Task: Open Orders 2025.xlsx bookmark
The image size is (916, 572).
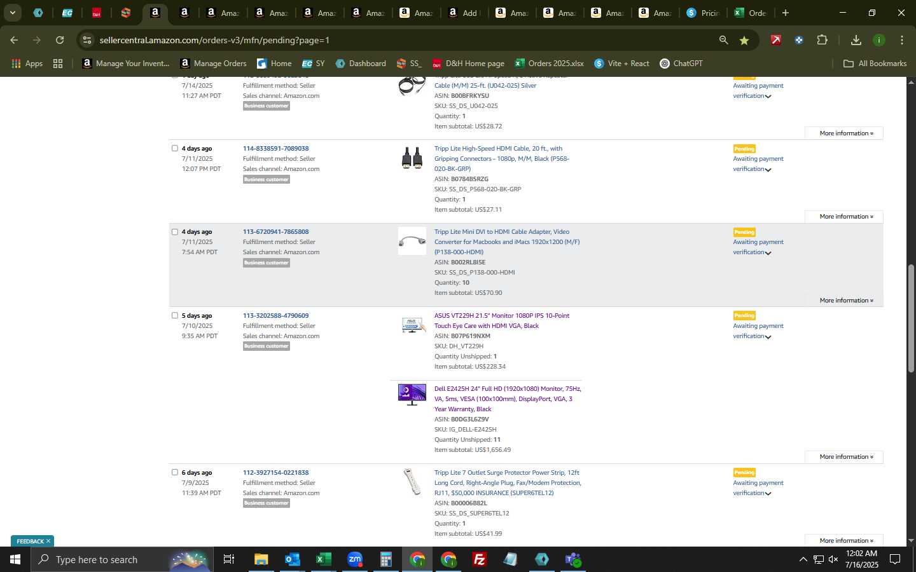Action: tap(549, 64)
